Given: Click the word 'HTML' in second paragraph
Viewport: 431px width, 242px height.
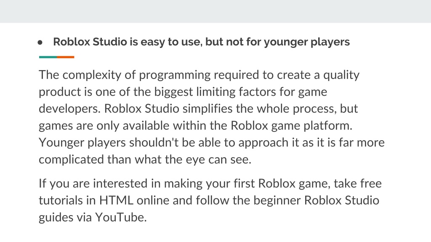Looking at the screenshot, I should pyautogui.click(x=116, y=200).
